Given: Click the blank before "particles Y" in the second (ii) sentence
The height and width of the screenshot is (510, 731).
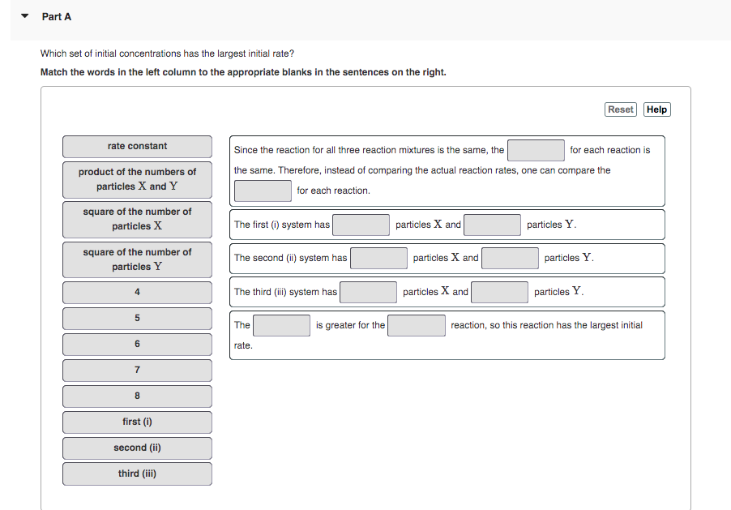Looking at the screenshot, I should [511, 258].
